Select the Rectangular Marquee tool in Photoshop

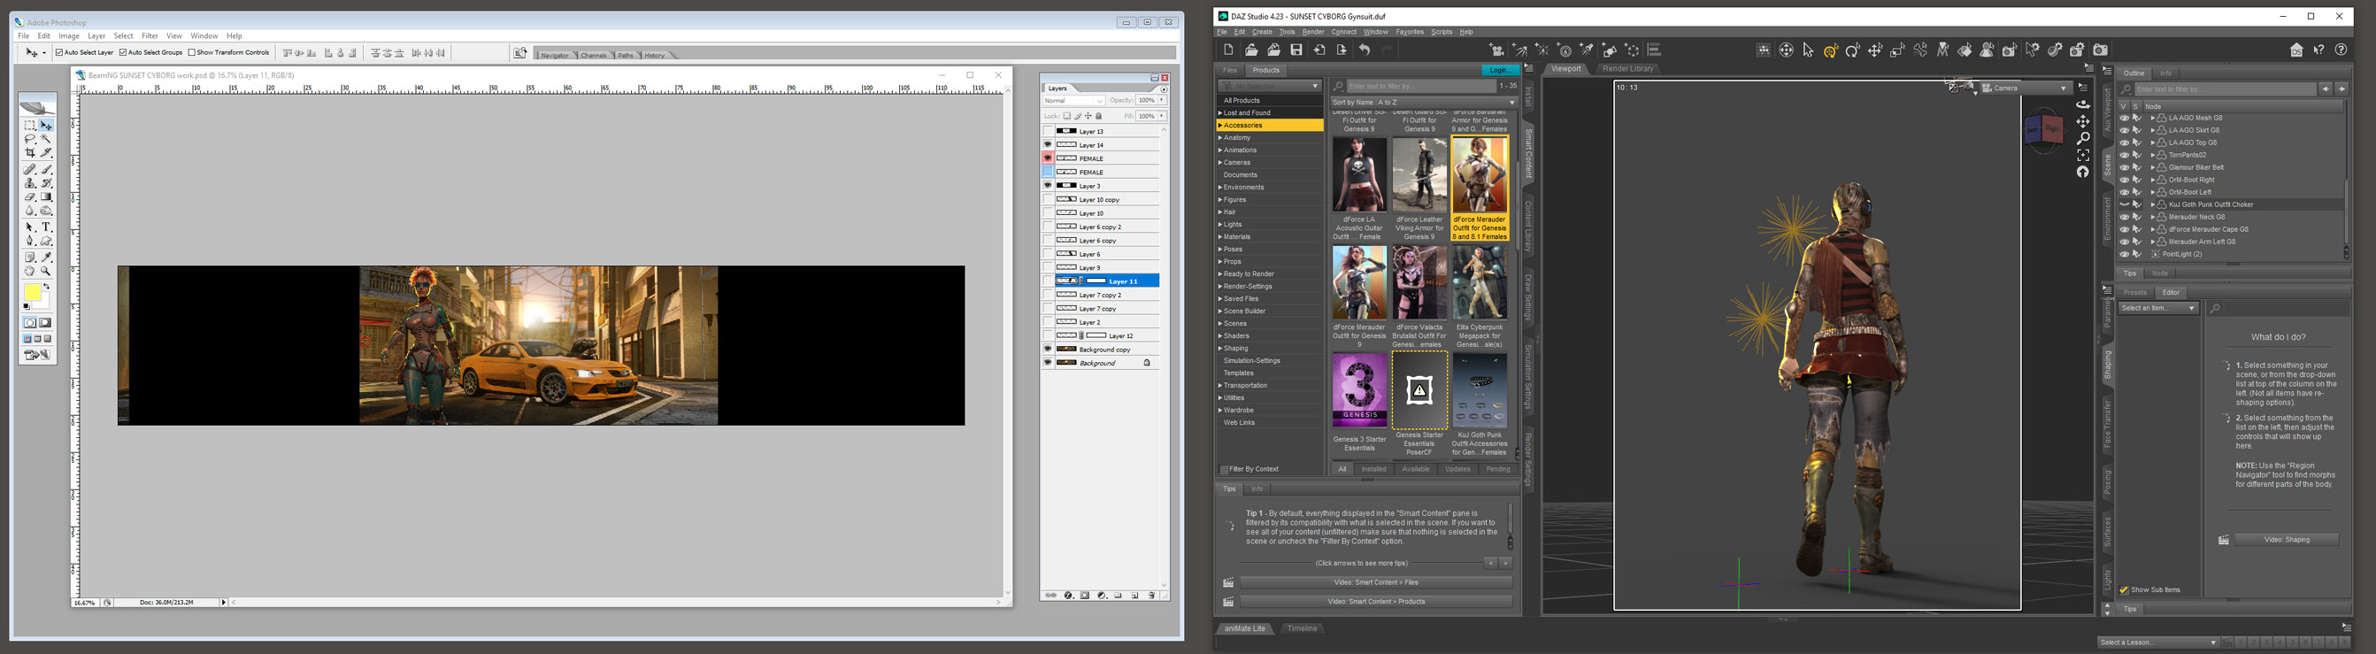tap(29, 125)
